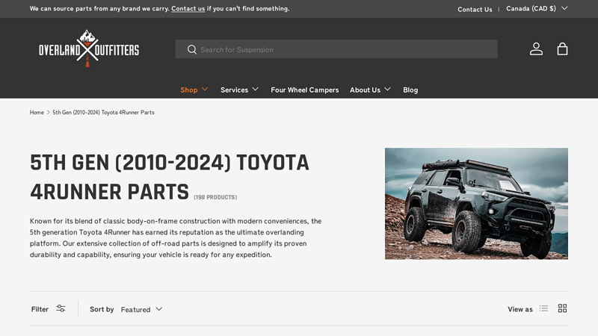
Task: Open the Filter sliders icon
Action: coord(61,308)
